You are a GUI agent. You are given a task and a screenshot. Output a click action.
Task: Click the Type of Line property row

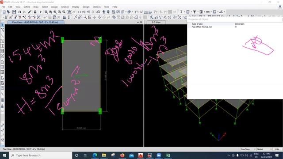click(x=234, y=24)
